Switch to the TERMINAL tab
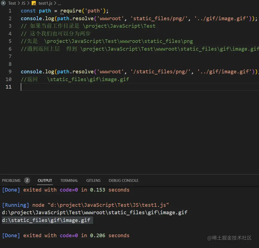The width and height of the screenshot is (259, 248). point(69,180)
